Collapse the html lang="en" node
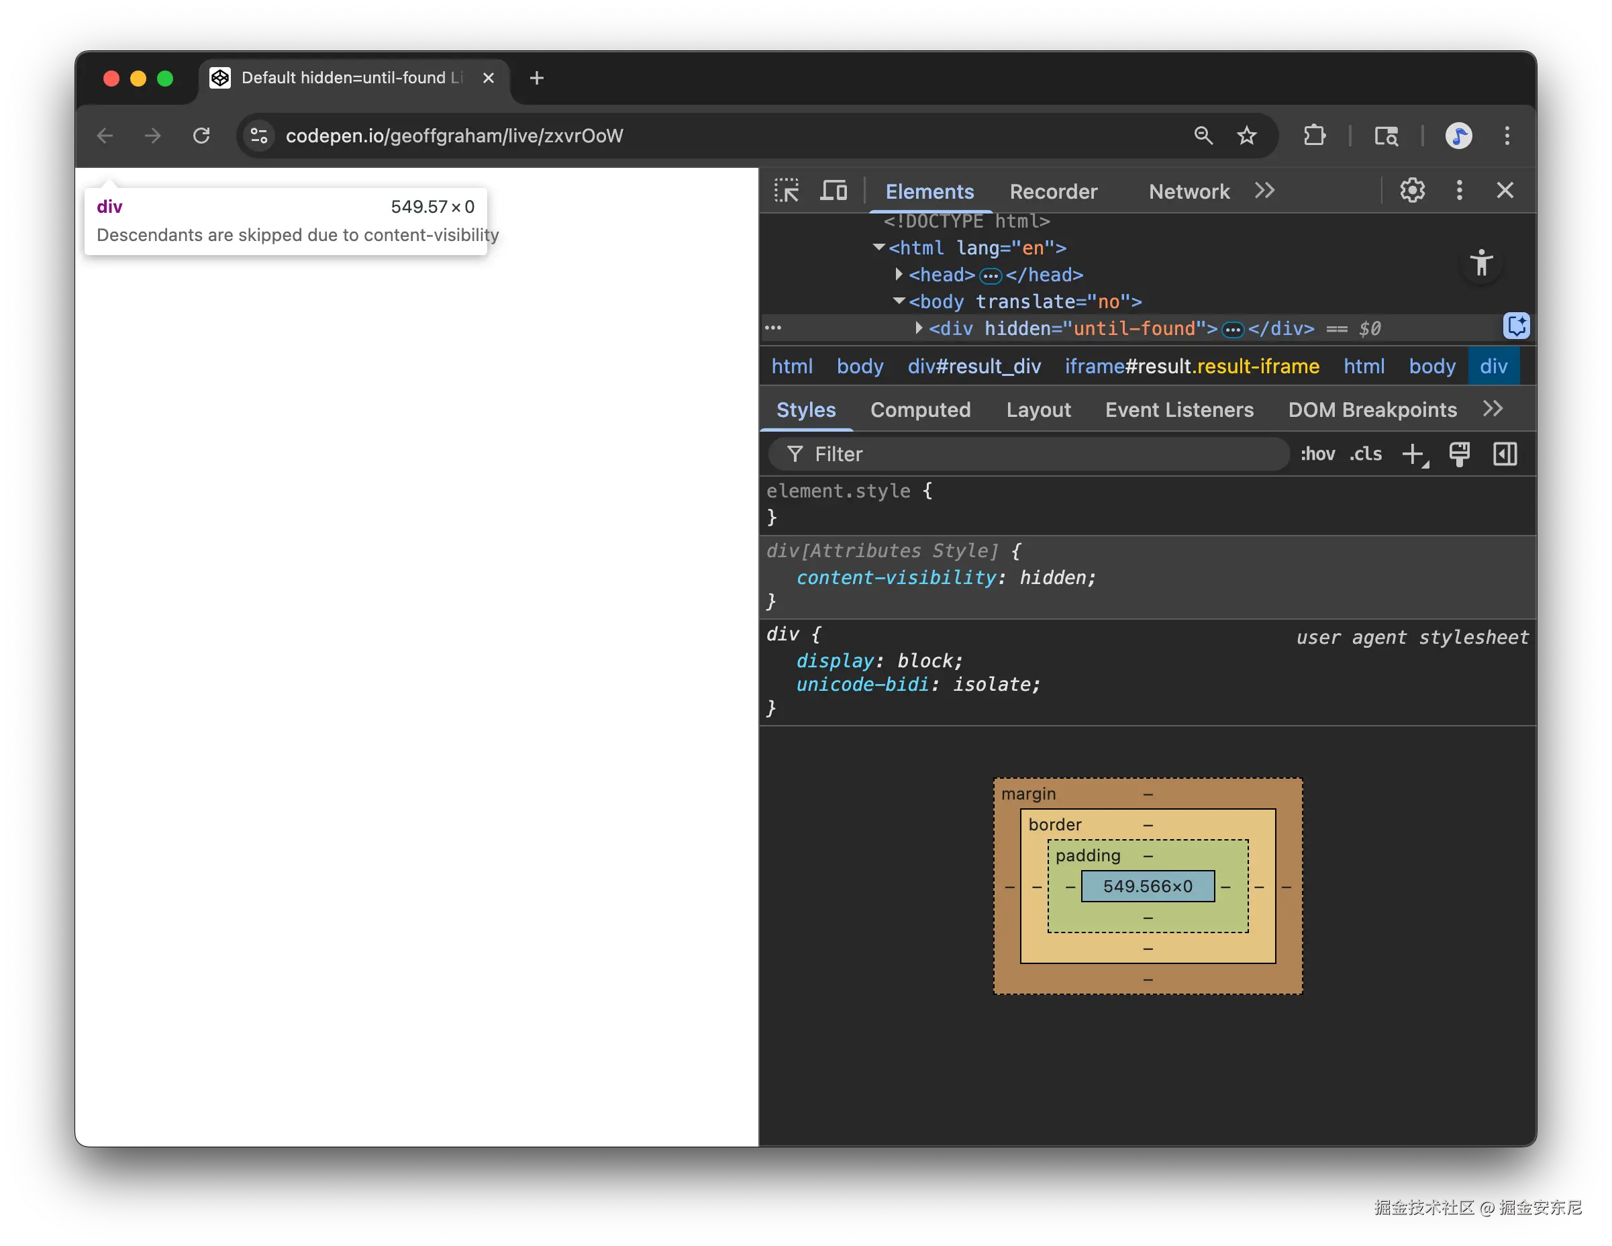The height and width of the screenshot is (1246, 1612). pos(878,248)
